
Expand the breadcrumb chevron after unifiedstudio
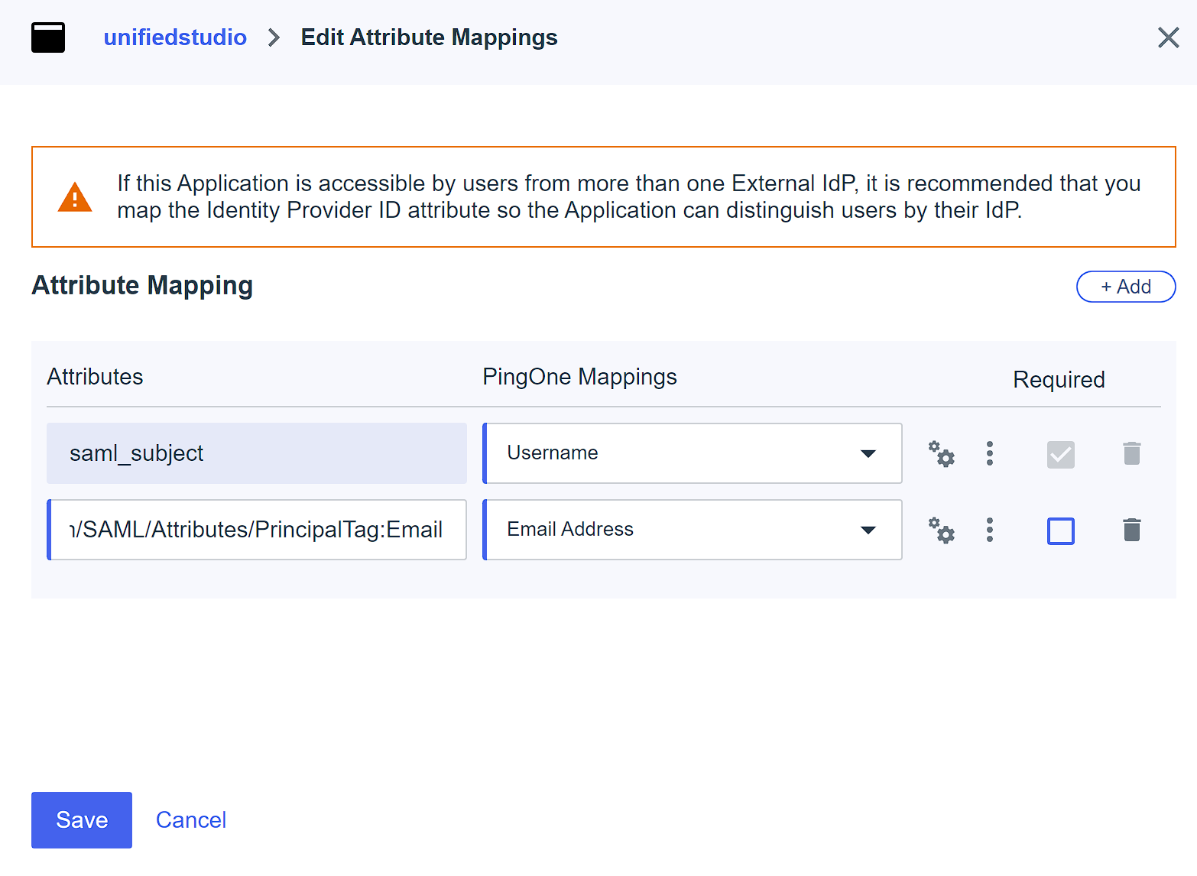point(273,37)
